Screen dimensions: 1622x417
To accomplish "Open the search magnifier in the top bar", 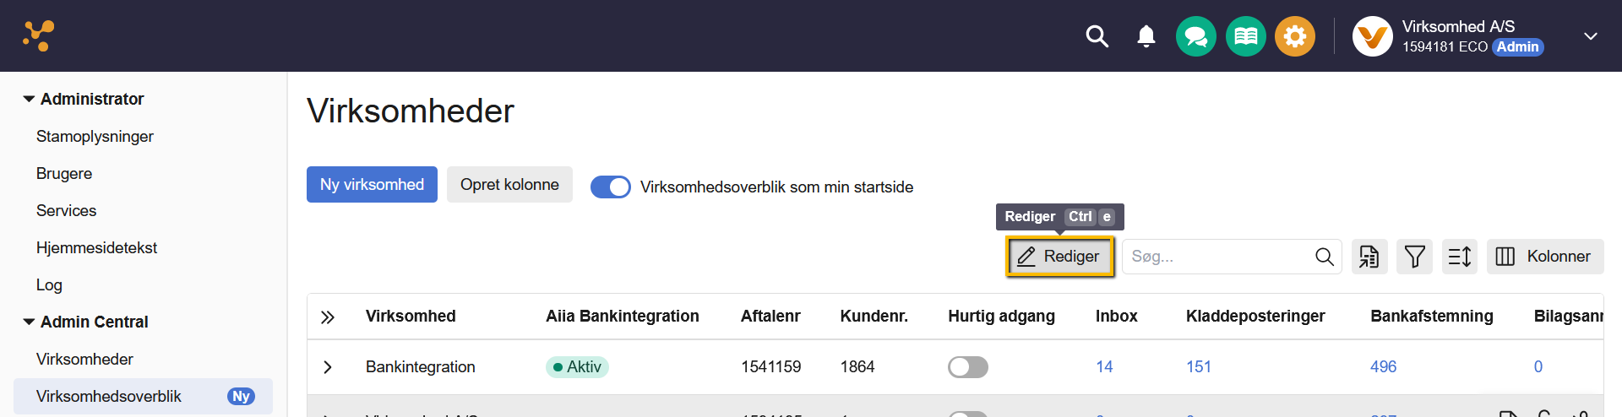I will tap(1097, 36).
